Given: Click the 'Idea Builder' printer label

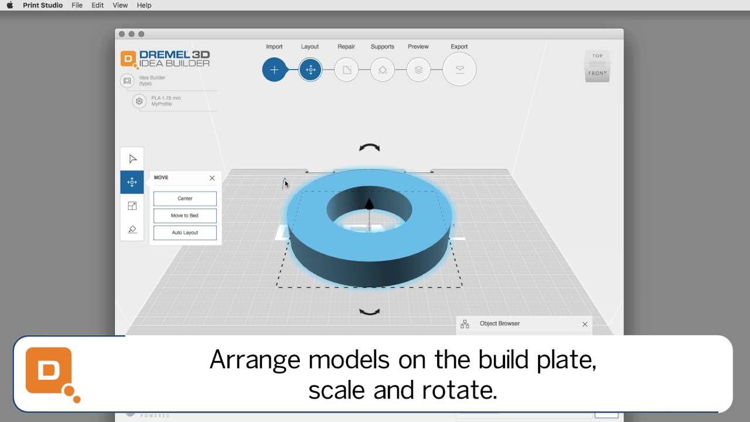Looking at the screenshot, I should click(x=152, y=77).
